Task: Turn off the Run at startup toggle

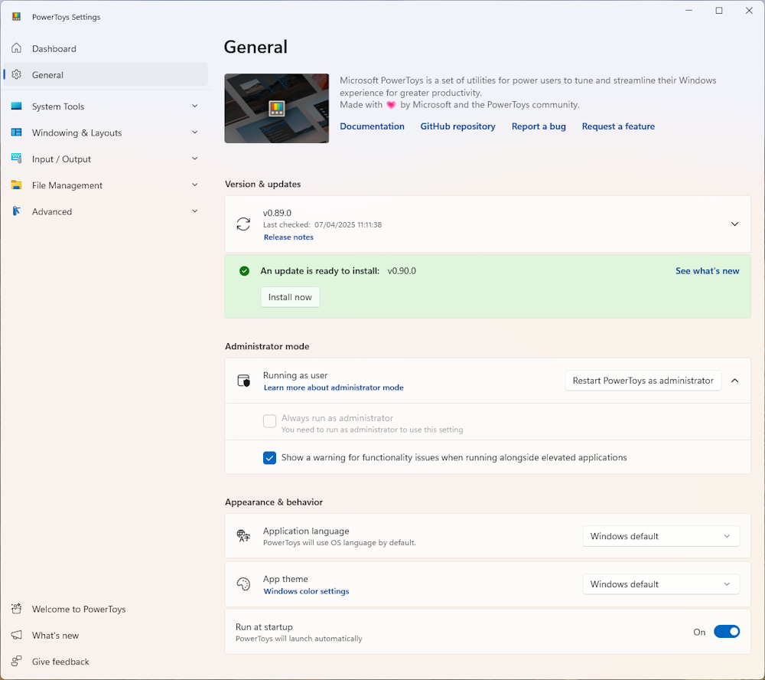Action: pos(727,632)
